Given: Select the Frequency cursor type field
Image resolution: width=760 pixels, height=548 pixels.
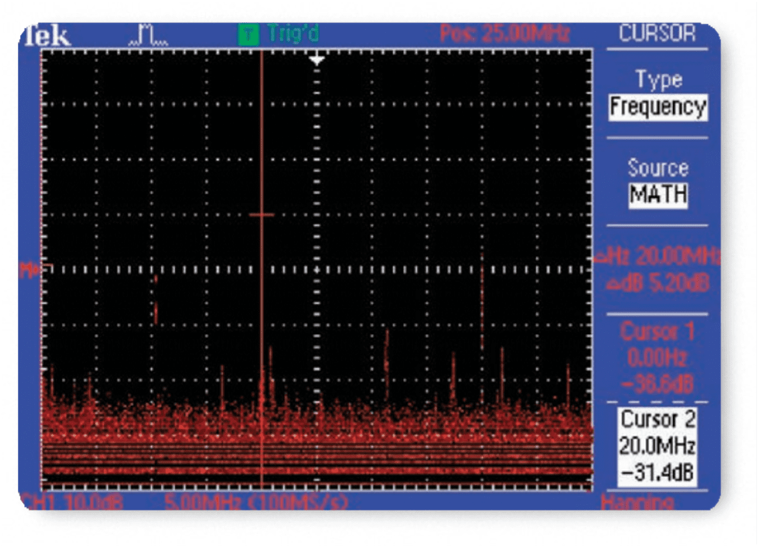Looking at the screenshot, I should click(x=657, y=107).
